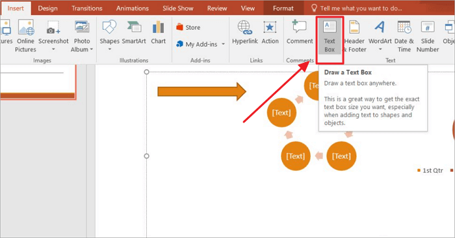Insert a Hyperlink
The image size is (455, 238).
[x=244, y=32]
